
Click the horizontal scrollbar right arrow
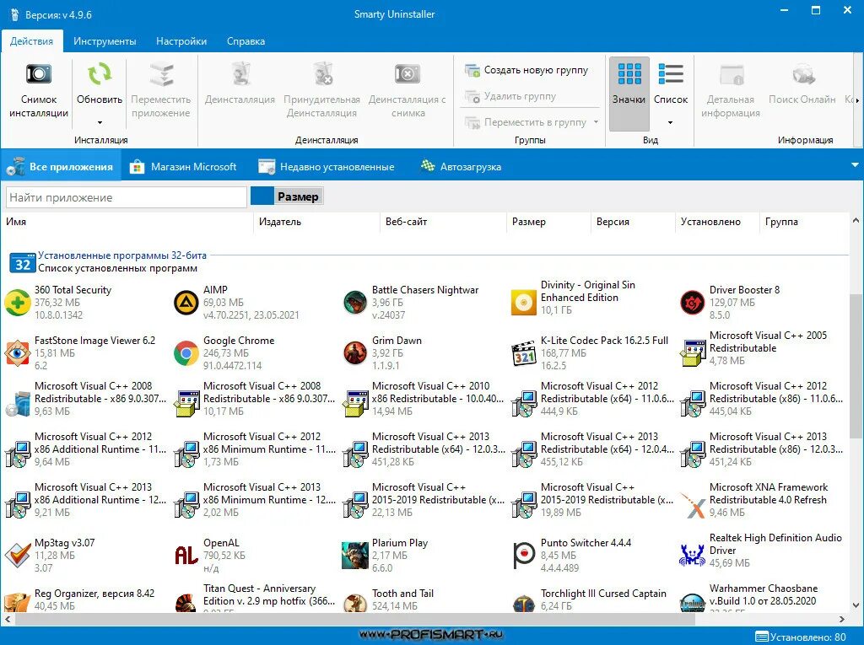coord(842,619)
